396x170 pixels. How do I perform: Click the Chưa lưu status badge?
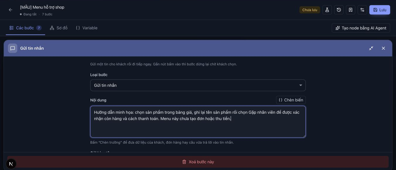(310, 10)
